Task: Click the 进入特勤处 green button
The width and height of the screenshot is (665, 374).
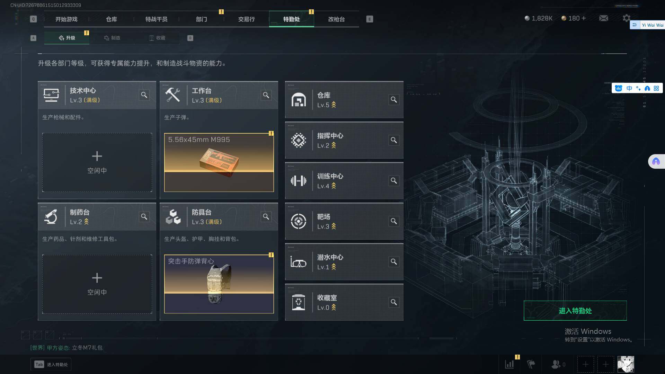Action: click(x=575, y=311)
